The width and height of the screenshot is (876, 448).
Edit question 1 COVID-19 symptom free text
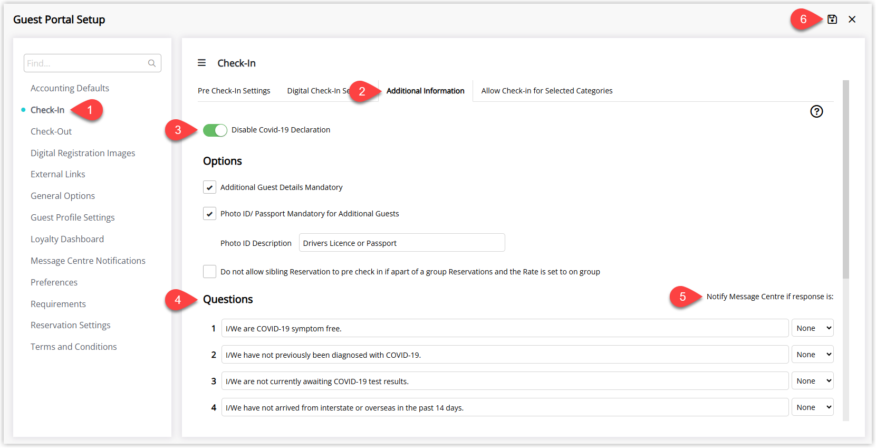pyautogui.click(x=505, y=328)
